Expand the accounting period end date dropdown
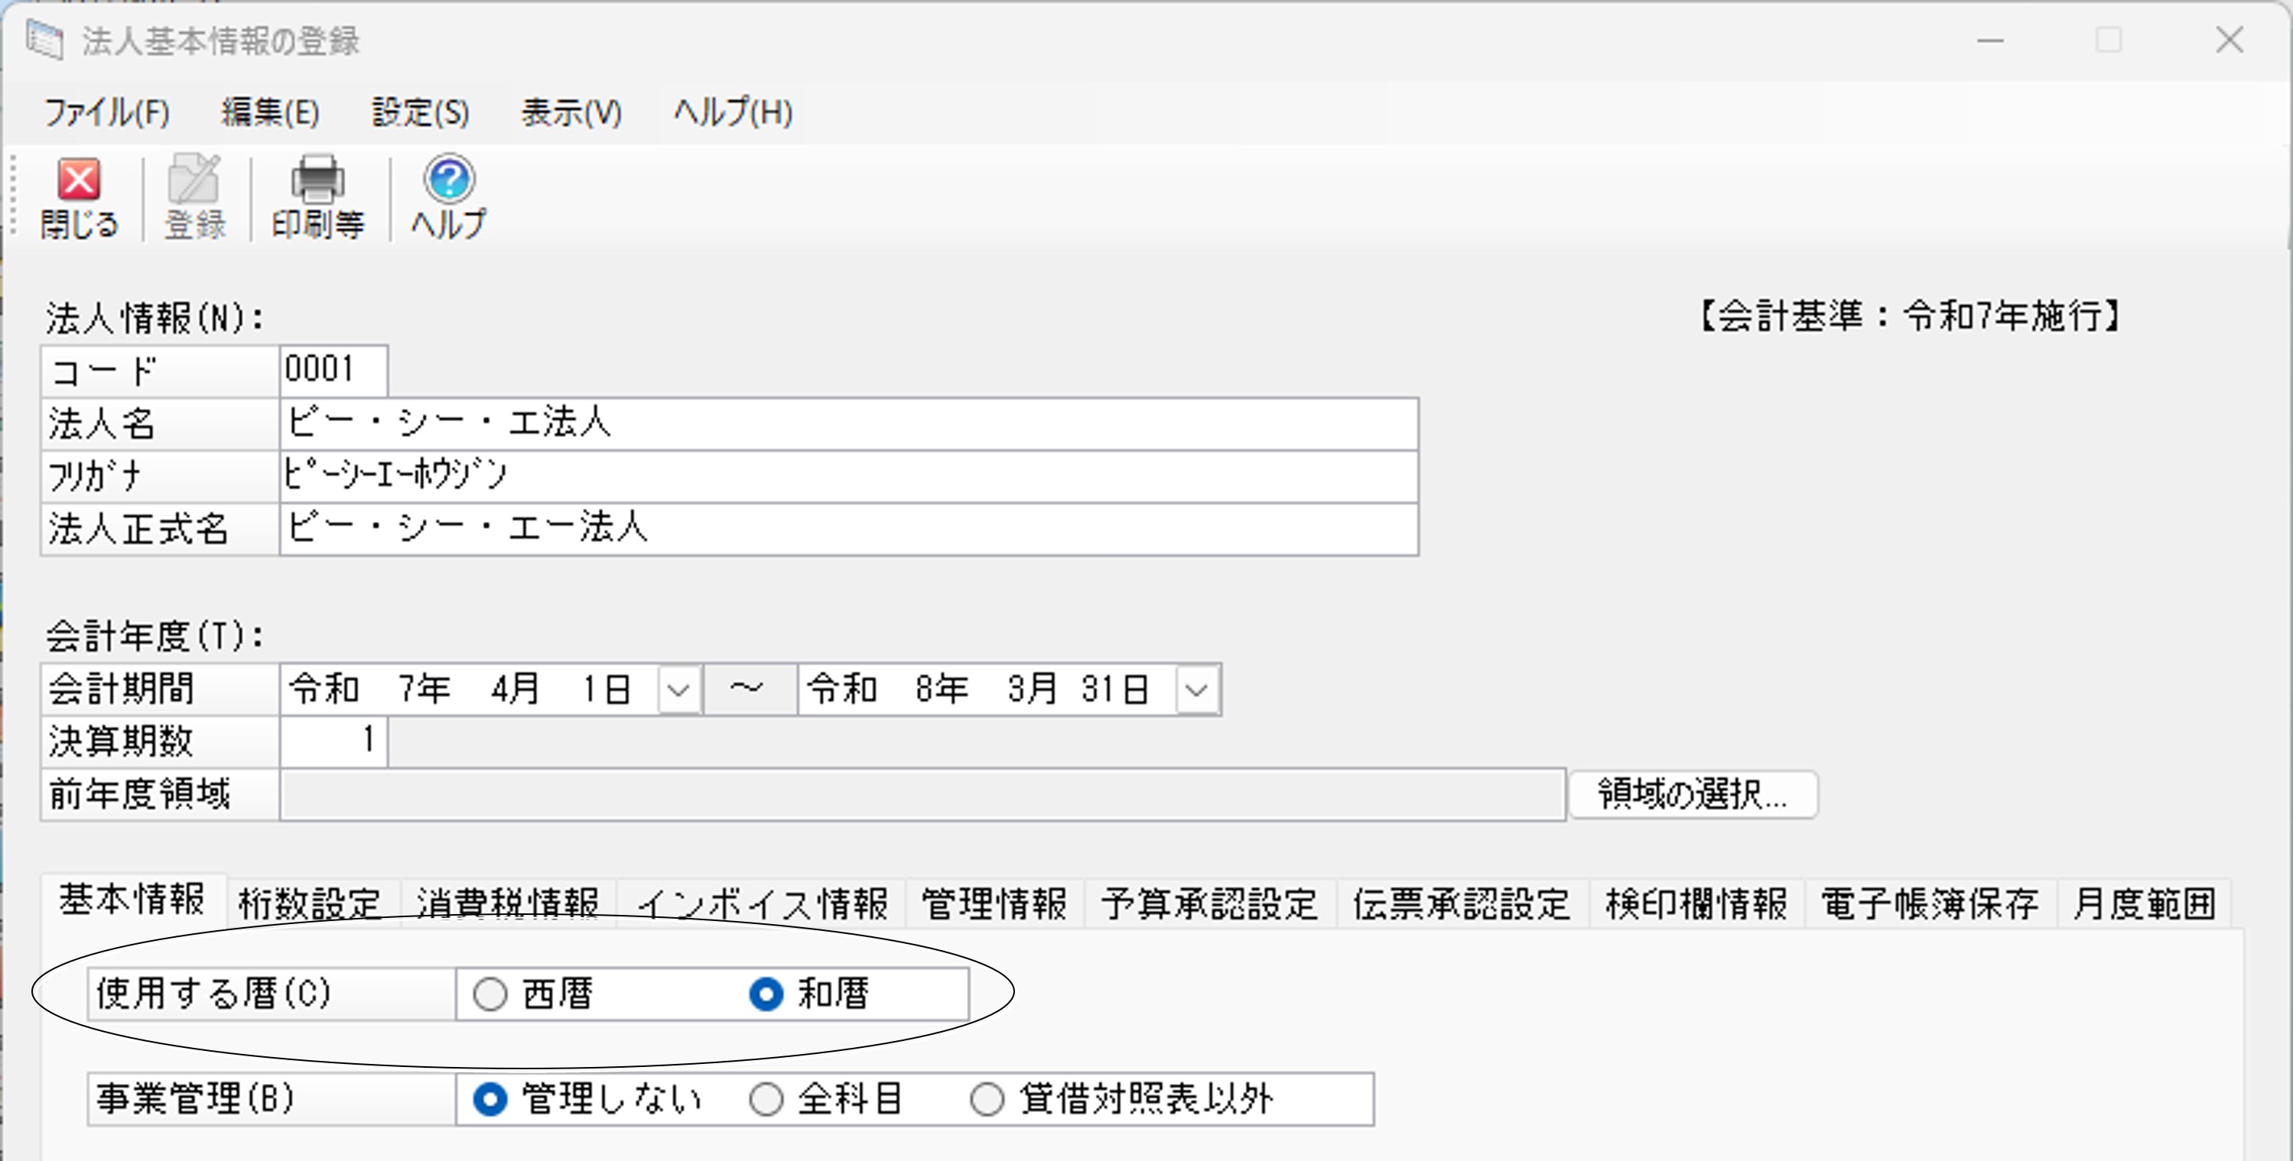The image size is (2293, 1161). 1196,690
